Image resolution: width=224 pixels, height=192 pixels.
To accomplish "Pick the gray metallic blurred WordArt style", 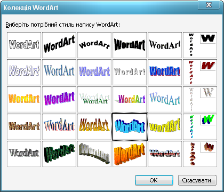I will click(24, 154).
